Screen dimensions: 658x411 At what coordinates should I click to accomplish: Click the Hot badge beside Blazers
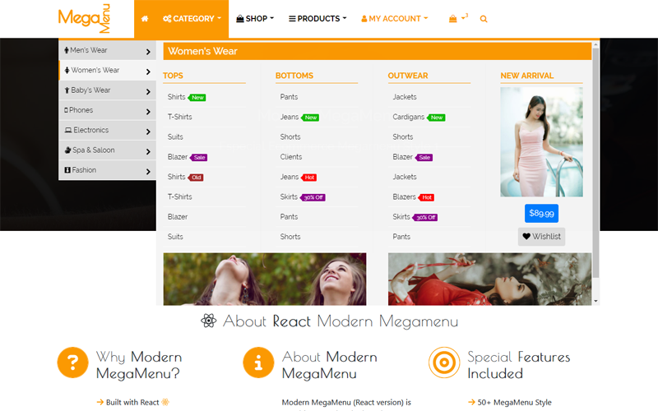[x=426, y=197]
